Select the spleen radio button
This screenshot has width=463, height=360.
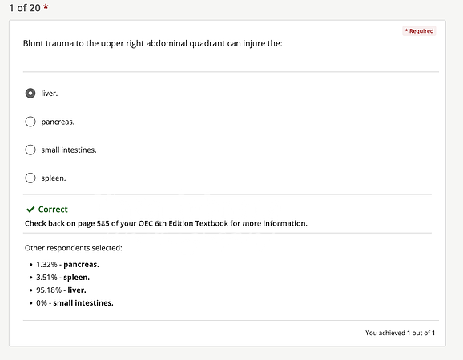[30, 178]
